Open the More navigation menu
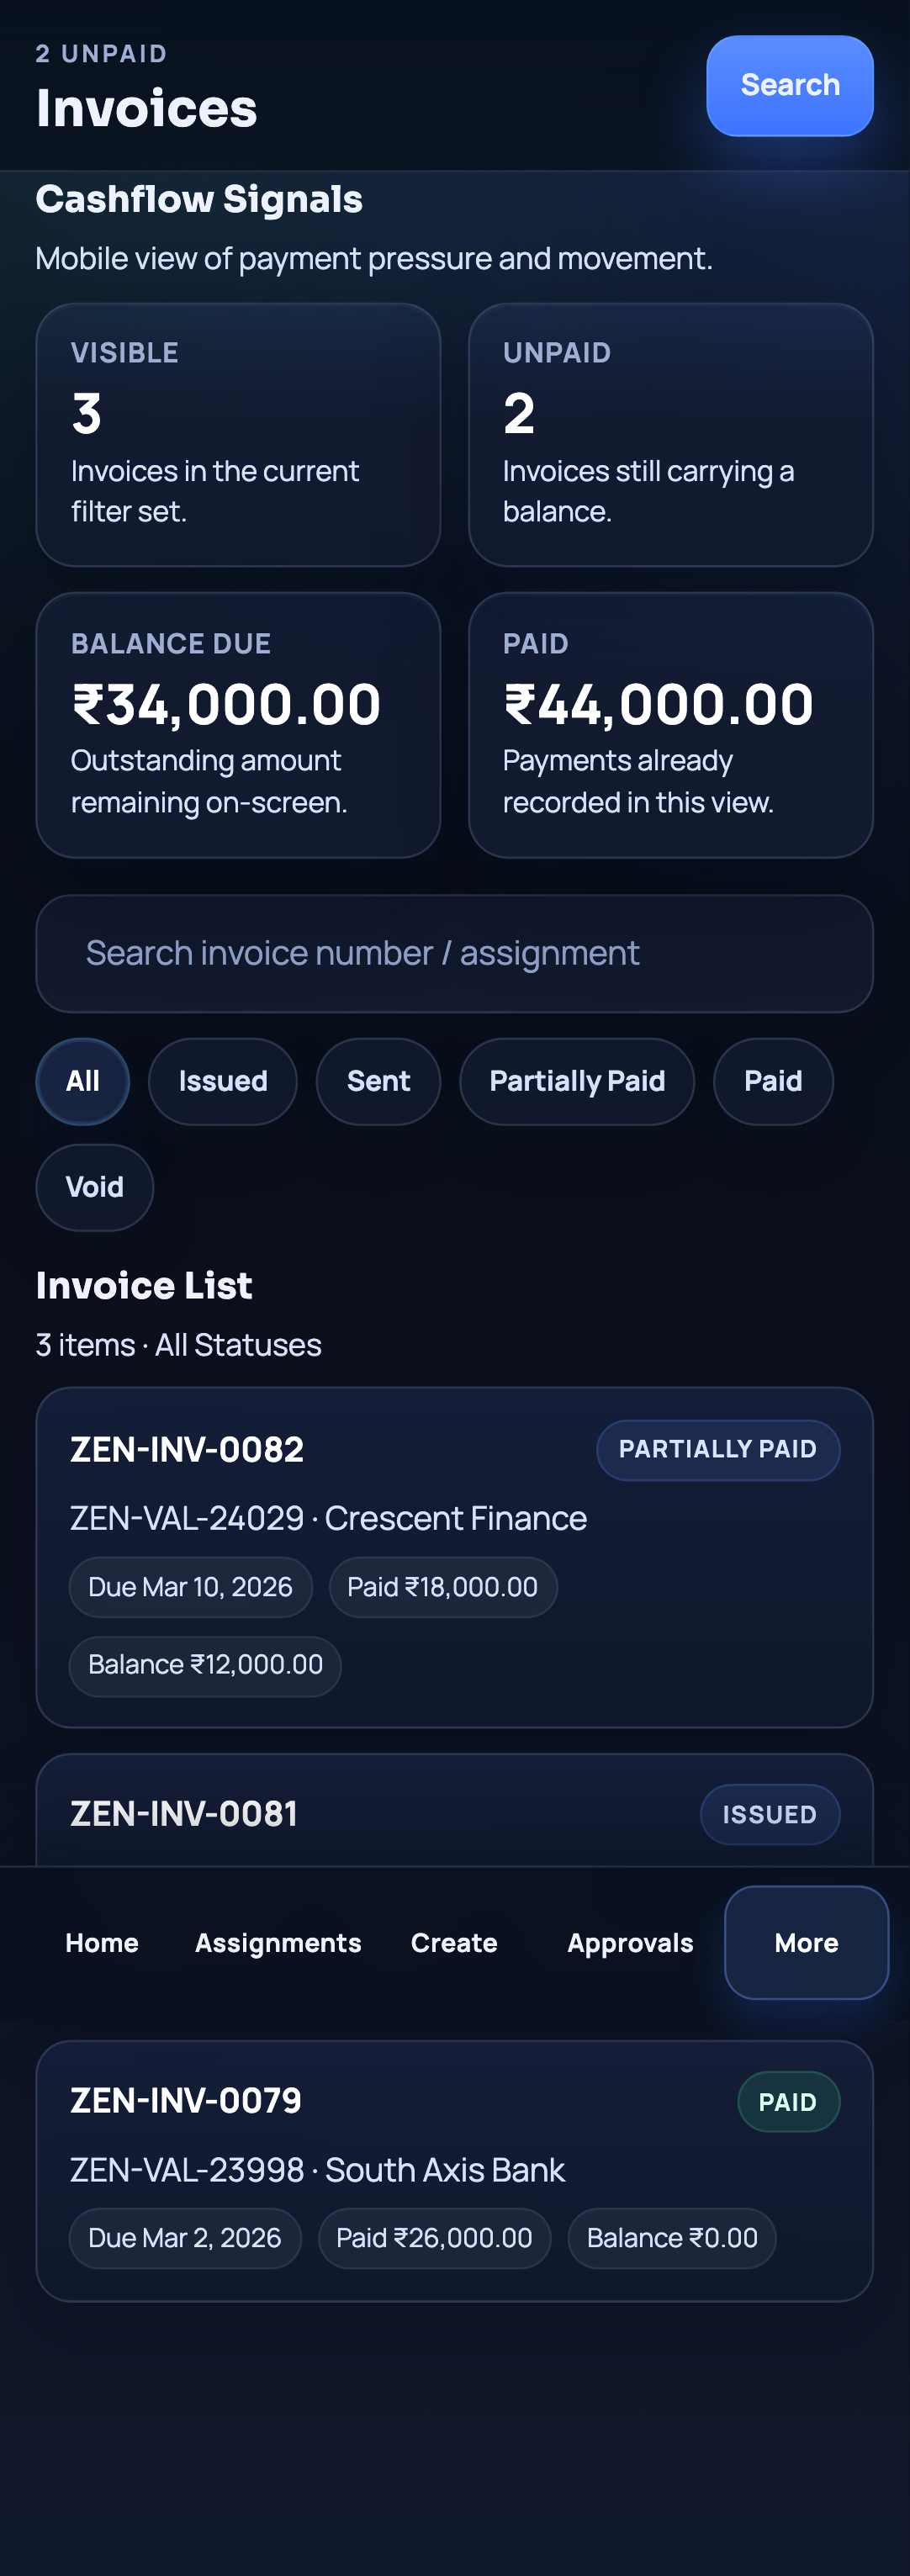 [x=805, y=1941]
